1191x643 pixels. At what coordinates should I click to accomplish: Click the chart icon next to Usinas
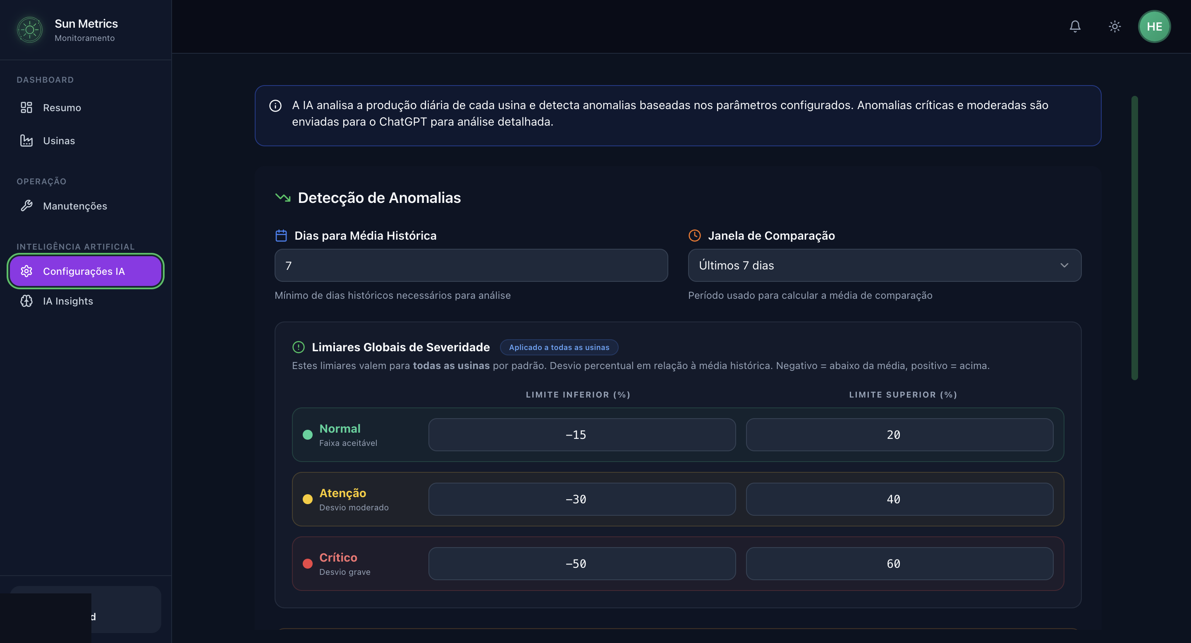26,141
